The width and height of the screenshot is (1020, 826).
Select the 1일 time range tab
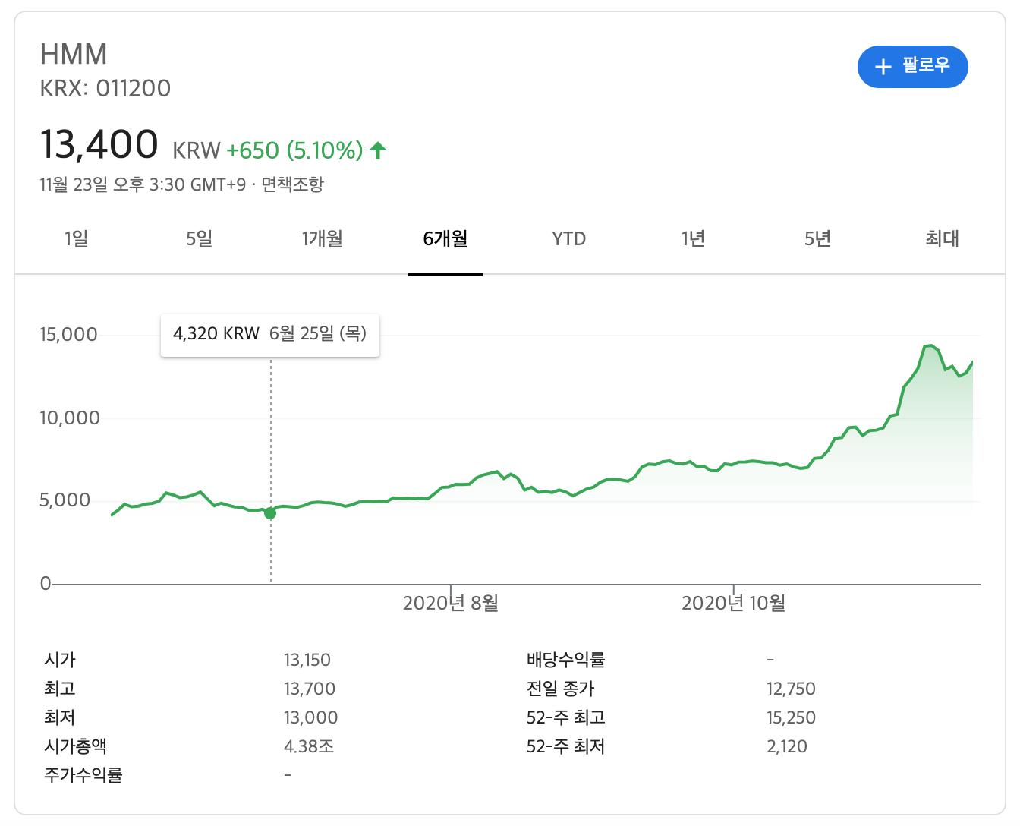pyautogui.click(x=76, y=239)
